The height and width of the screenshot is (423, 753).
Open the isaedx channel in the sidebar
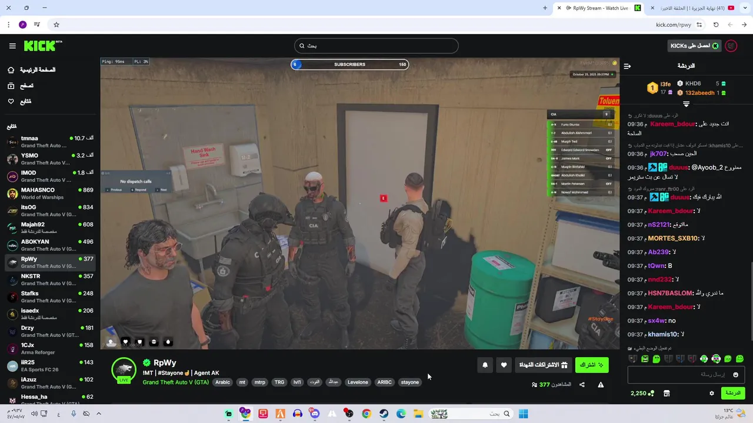50,314
